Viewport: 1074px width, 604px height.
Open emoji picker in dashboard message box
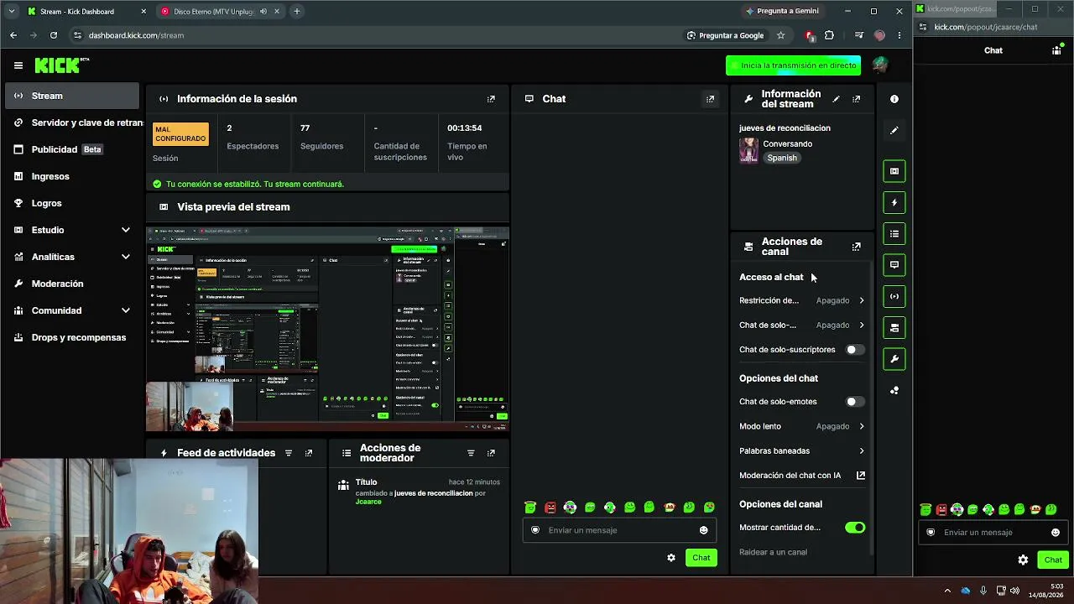[x=703, y=530]
